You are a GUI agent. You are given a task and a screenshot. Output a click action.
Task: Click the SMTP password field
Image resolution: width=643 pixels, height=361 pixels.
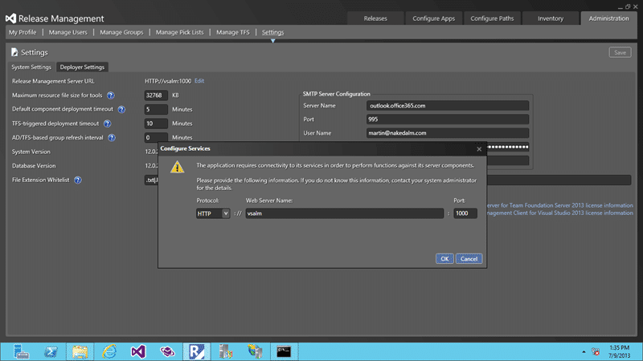(508, 147)
